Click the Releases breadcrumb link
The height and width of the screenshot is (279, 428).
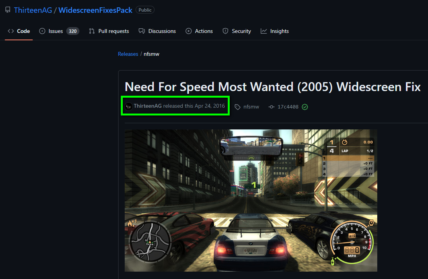click(x=128, y=54)
